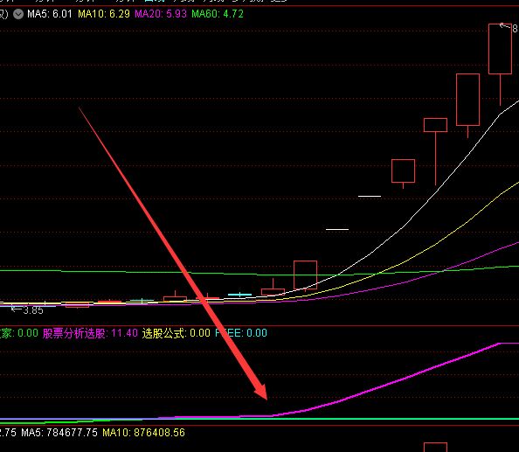Select the yellow MA10: 6.29 label
This screenshot has width=519, height=452.
pyautogui.click(x=104, y=14)
